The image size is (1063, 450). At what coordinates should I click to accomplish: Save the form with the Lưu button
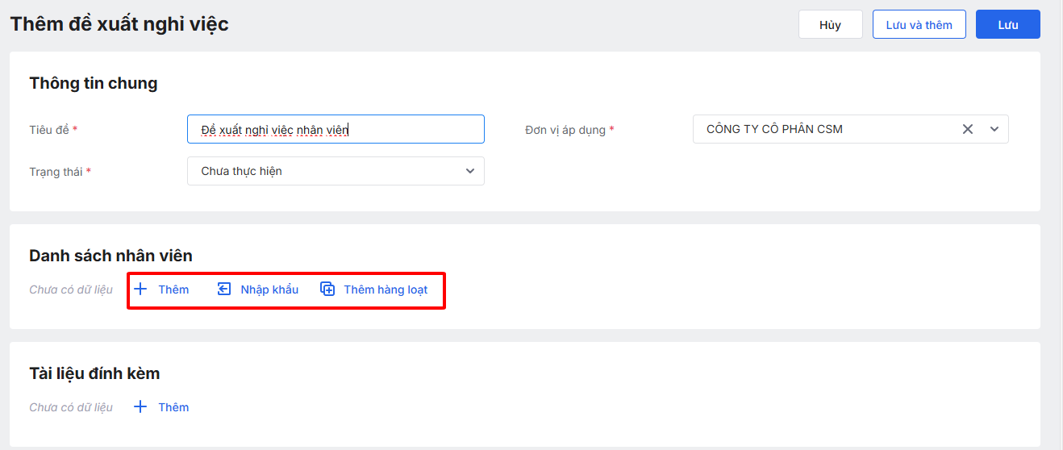1007,25
